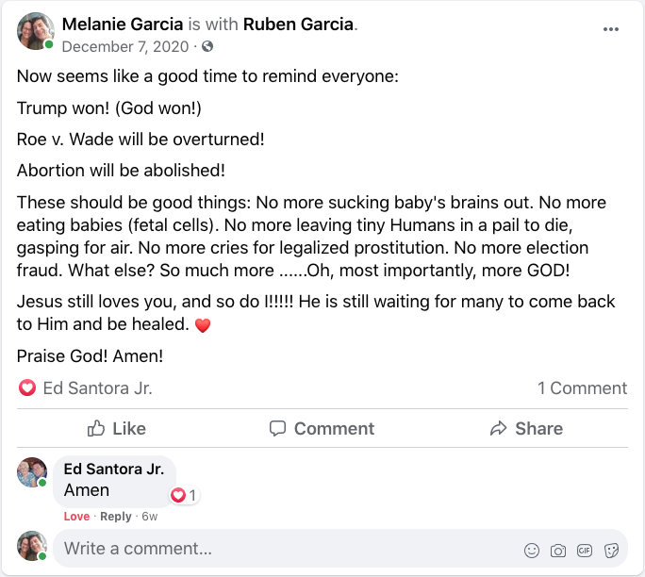
Task: Share the post using Share button
Action: coord(526,428)
